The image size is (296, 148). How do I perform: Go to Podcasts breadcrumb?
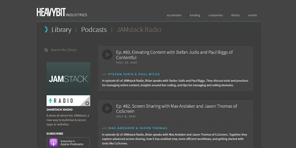[94, 30]
